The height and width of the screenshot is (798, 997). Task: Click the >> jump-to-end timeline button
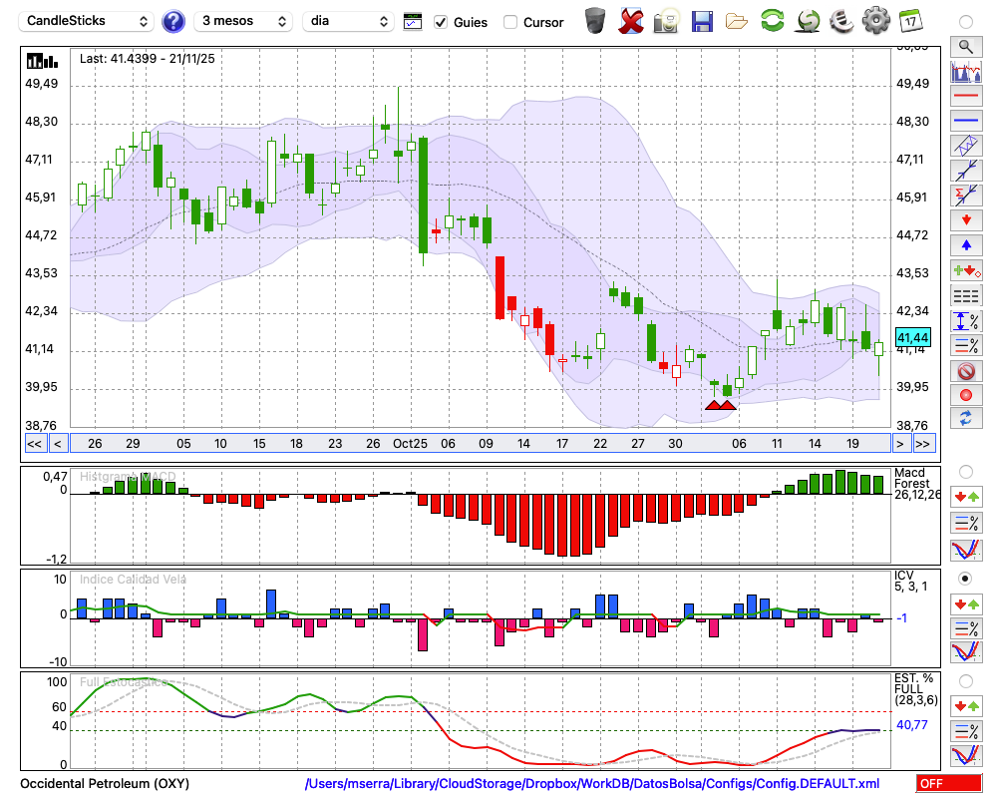(924, 444)
